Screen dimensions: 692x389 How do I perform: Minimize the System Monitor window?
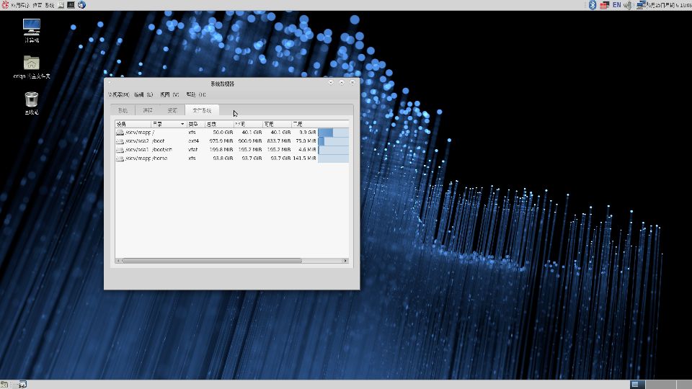pyautogui.click(x=331, y=82)
